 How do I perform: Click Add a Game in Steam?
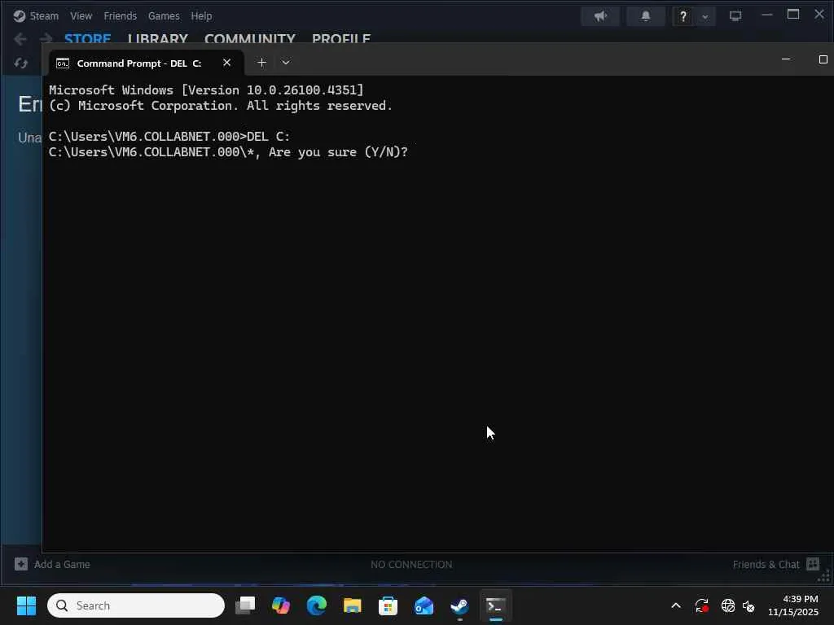tap(52, 565)
